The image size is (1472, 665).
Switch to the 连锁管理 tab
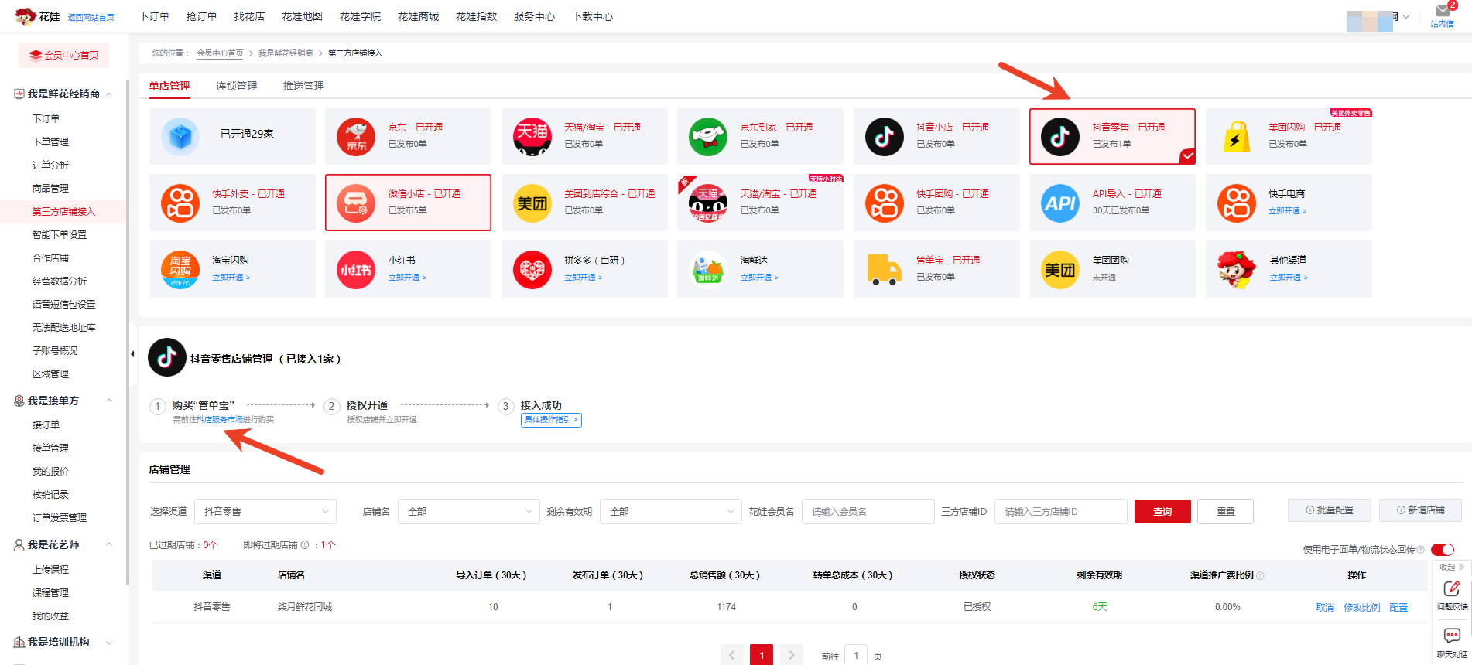pyautogui.click(x=236, y=86)
